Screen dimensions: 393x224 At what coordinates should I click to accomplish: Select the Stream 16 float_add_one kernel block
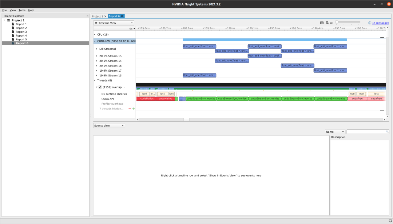(297, 65)
